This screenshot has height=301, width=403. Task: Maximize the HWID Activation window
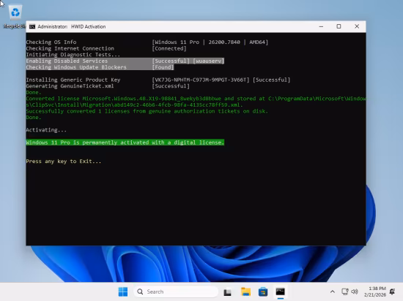(x=339, y=26)
